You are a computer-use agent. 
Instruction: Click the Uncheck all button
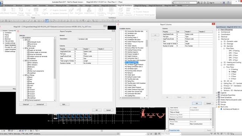[40, 104]
